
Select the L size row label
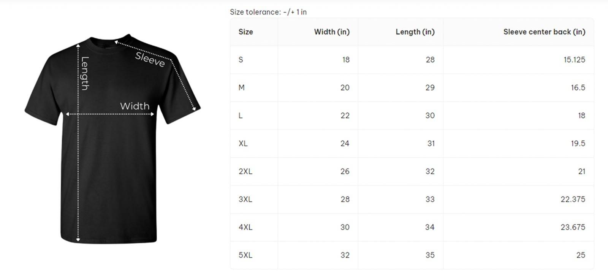tap(240, 116)
